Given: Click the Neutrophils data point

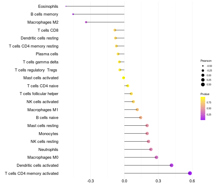Looking at the screenshot, I should tap(151, 149).
